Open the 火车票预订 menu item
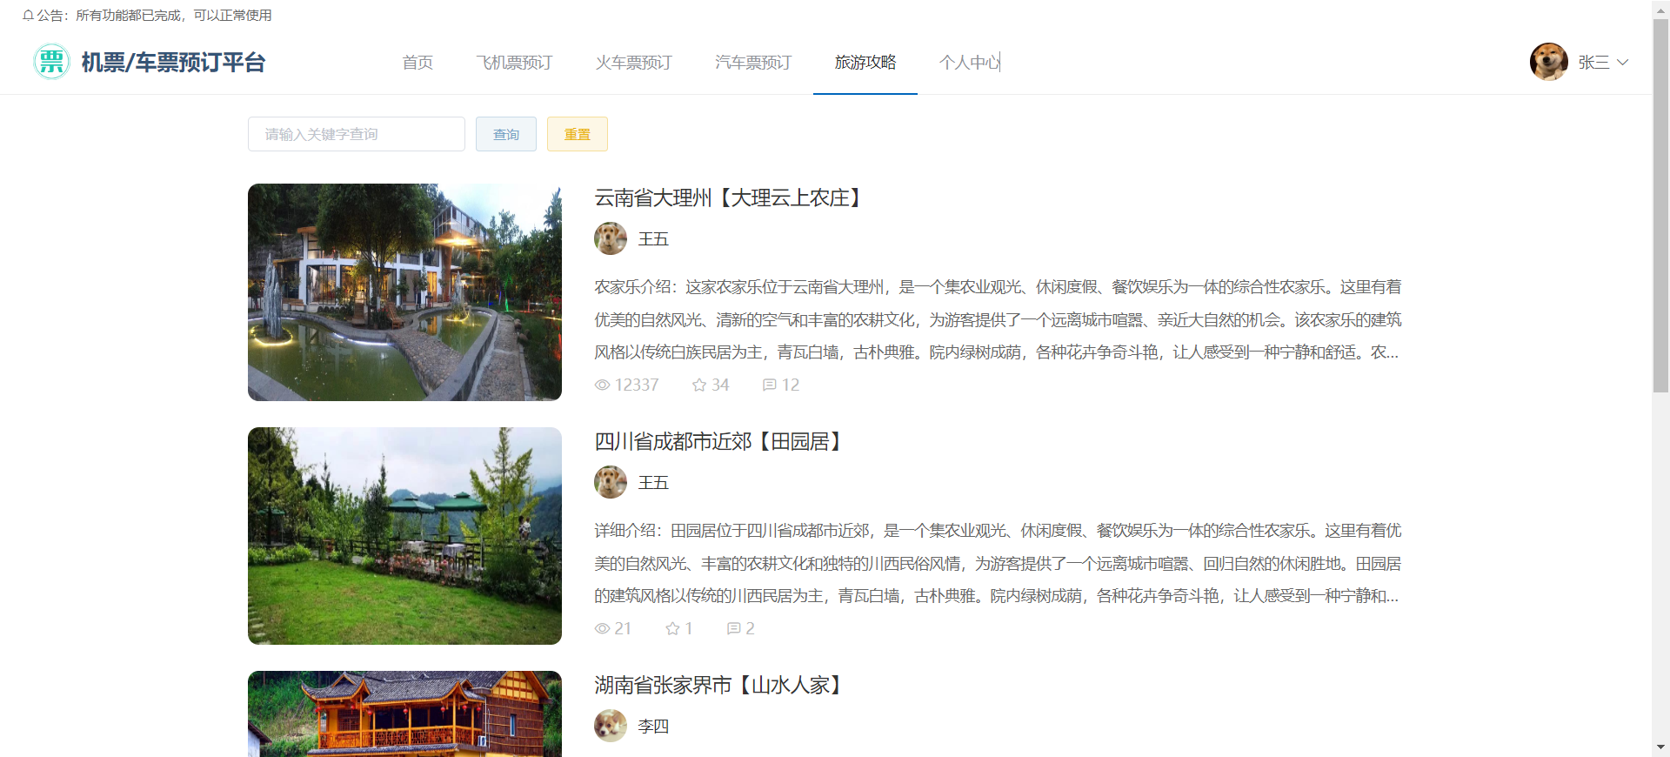The height and width of the screenshot is (757, 1670). pos(633,62)
